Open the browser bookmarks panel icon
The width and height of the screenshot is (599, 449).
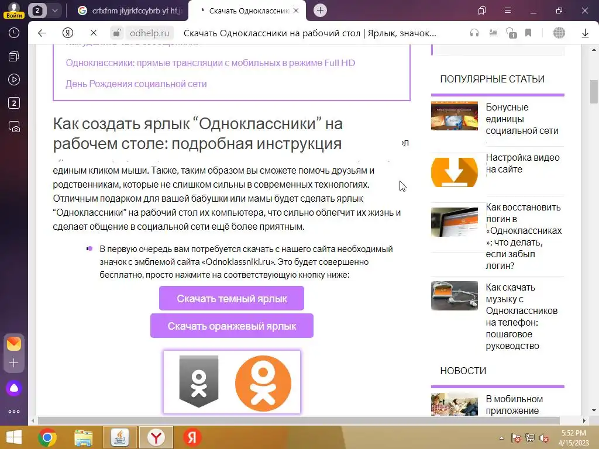pyautogui.click(x=482, y=11)
